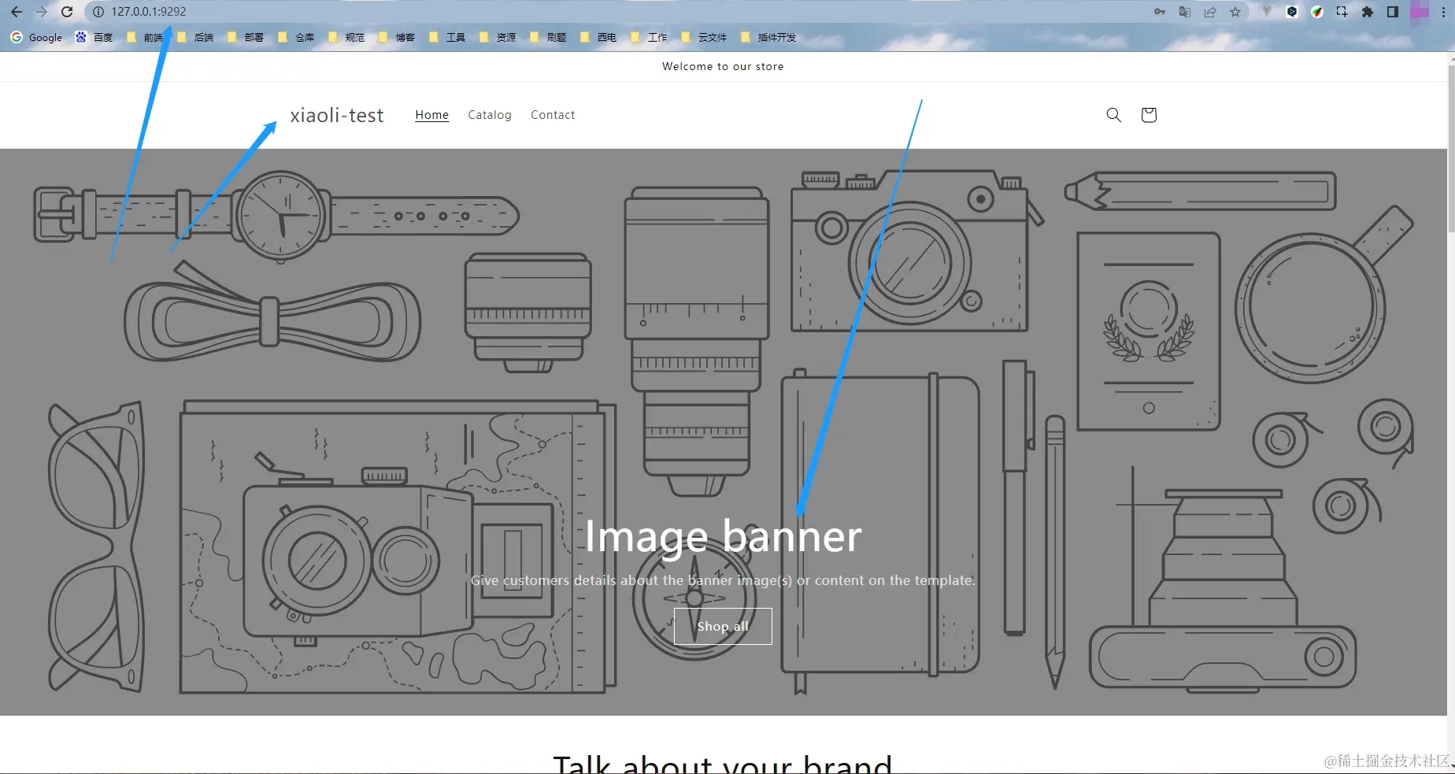Screen dimensions: 1455x774
Task: Open the Chrome three-dot menu
Action: pyautogui.click(x=1443, y=12)
